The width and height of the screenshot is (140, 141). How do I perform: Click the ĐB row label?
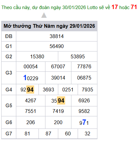[x=9, y=36]
